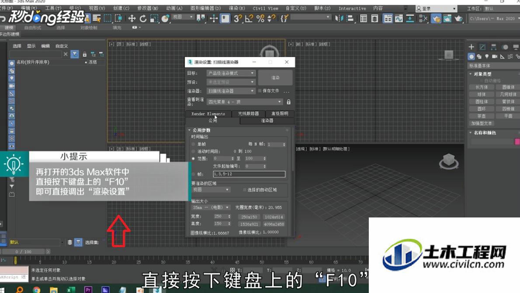Select Geometry category in Create panel

(x=471, y=57)
